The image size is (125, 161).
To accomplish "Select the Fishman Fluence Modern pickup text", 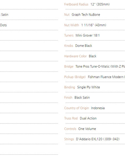I will 107,77.
